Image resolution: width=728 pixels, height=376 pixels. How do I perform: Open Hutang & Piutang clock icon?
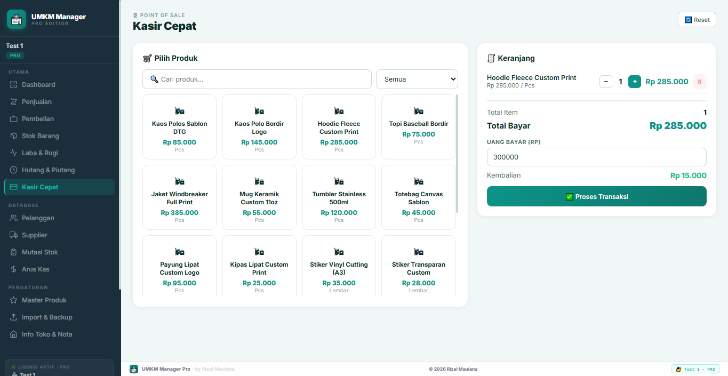pyautogui.click(x=14, y=170)
